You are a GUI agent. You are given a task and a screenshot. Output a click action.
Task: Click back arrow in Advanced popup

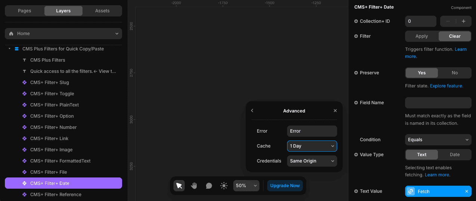tap(252, 111)
